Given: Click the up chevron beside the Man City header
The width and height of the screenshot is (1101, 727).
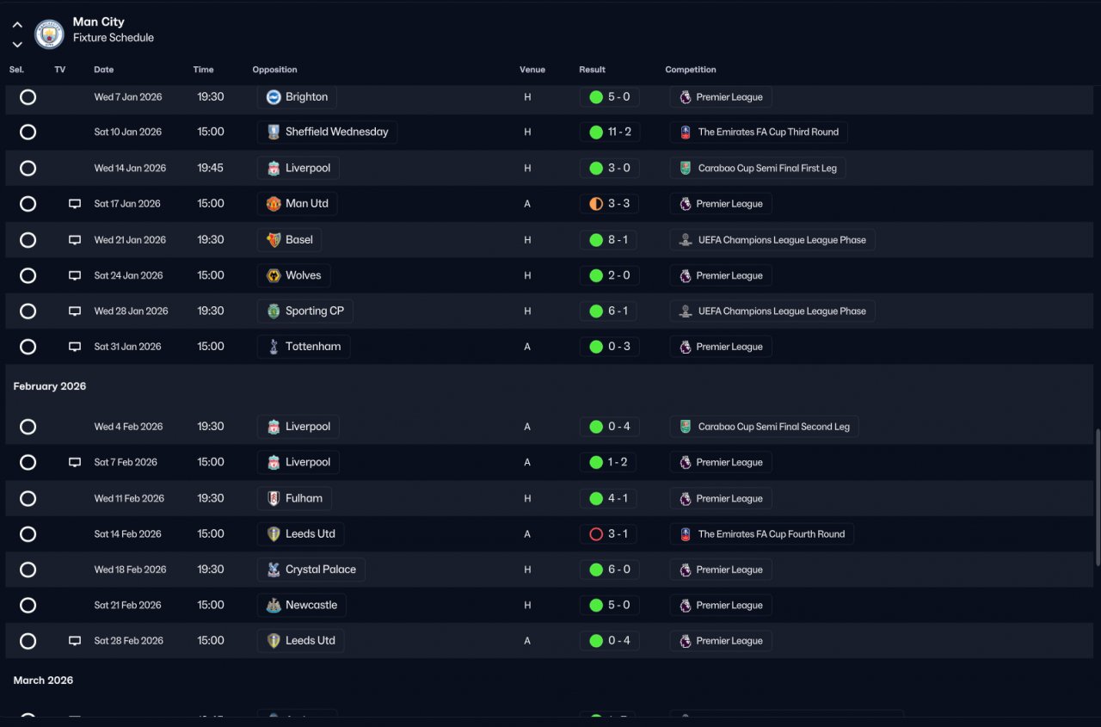Looking at the screenshot, I should coord(17,25).
